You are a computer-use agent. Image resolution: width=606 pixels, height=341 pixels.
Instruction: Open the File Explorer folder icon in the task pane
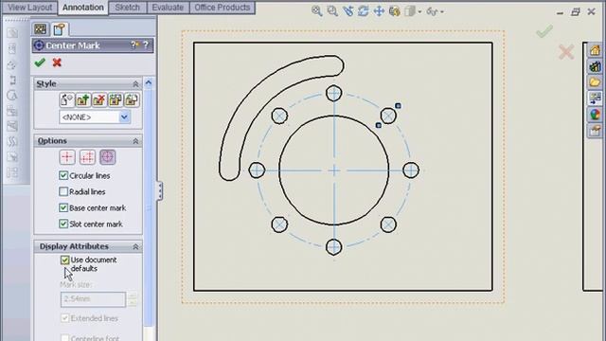pos(596,82)
